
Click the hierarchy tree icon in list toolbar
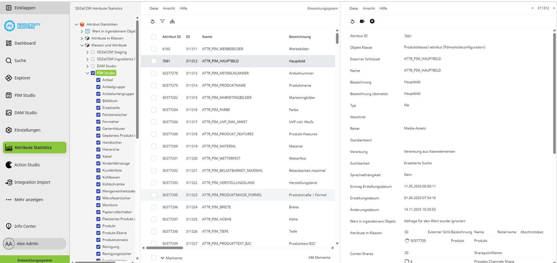pyautogui.click(x=172, y=21)
